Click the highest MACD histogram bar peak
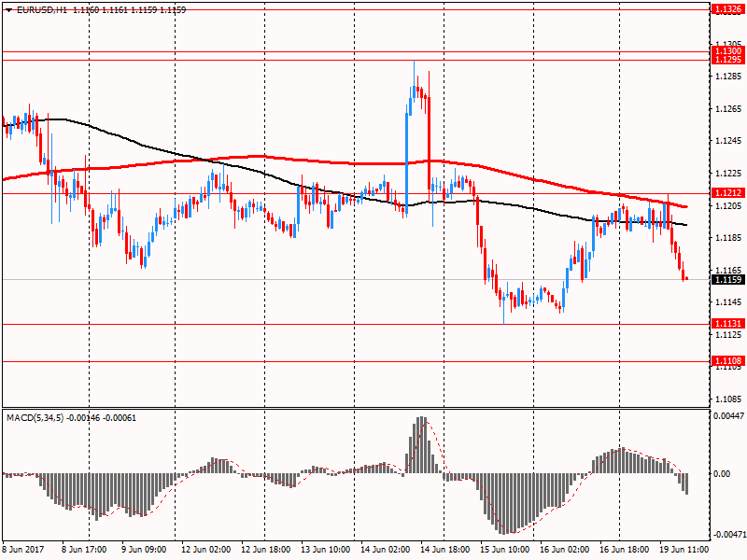747x560 pixels. [421, 445]
